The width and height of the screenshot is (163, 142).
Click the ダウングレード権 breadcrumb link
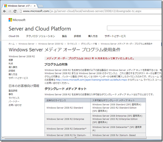[x=89, y=44]
